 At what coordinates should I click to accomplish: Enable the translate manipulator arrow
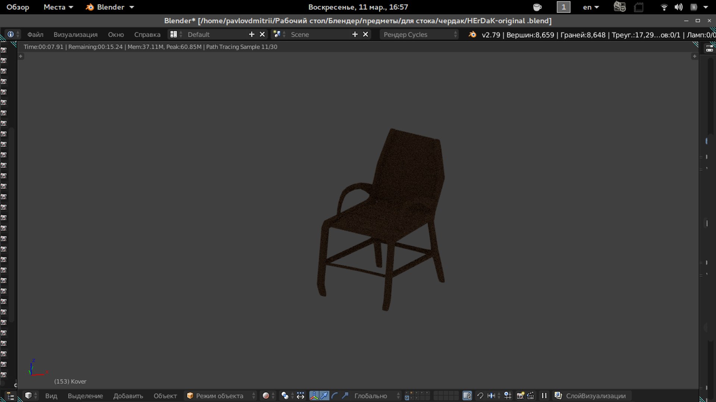tap(324, 396)
